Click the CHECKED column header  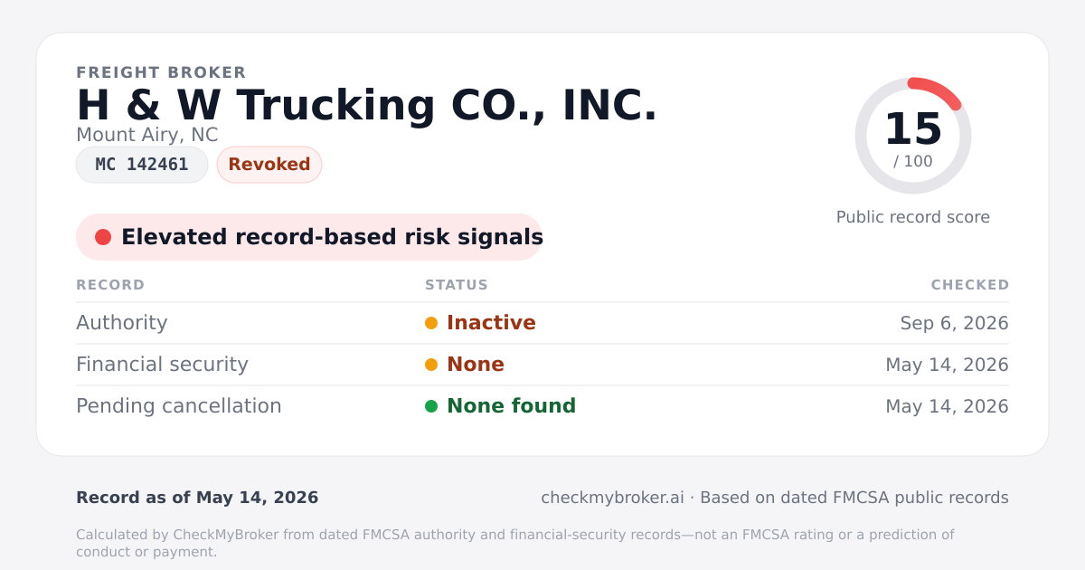click(x=970, y=285)
